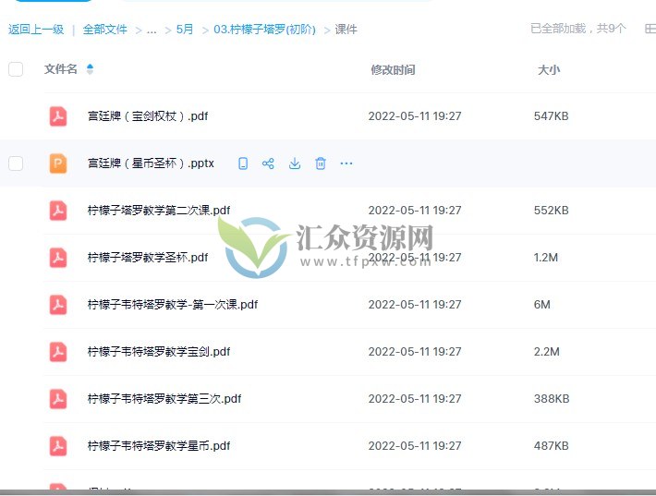This screenshot has width=656, height=496.
Task: Tick the select-all checkbox in header
Action: tap(16, 69)
